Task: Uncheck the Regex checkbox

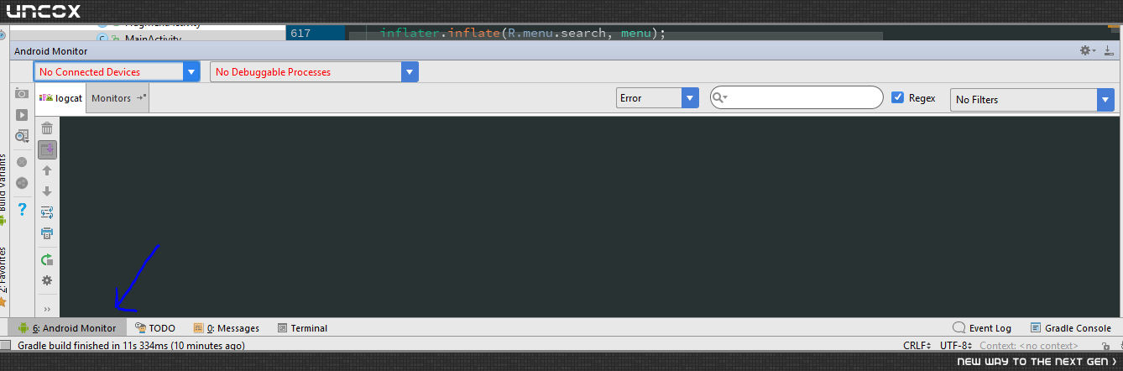Action: click(x=897, y=97)
